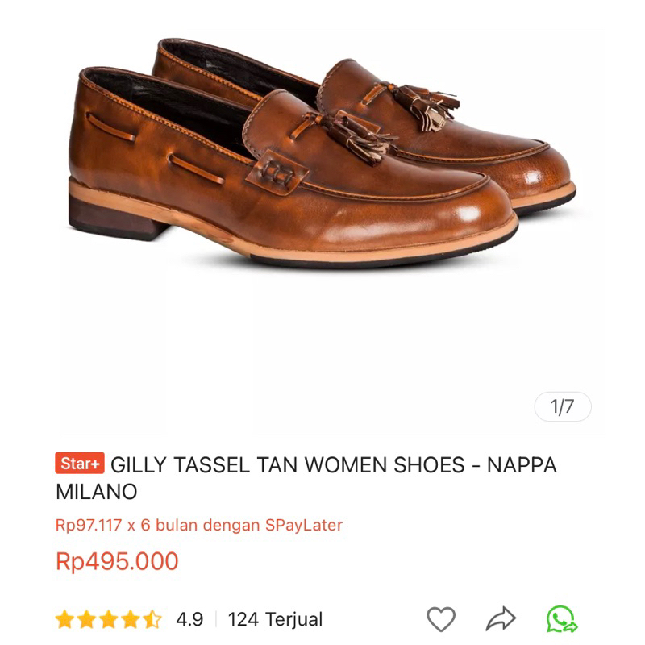Add product to favorites with heart icon
Viewport: 645px width, 645px height.
(441, 619)
